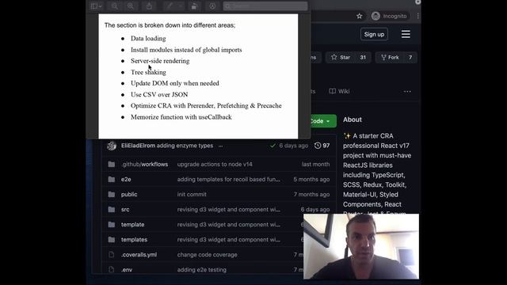Fork the repository

[390, 58]
